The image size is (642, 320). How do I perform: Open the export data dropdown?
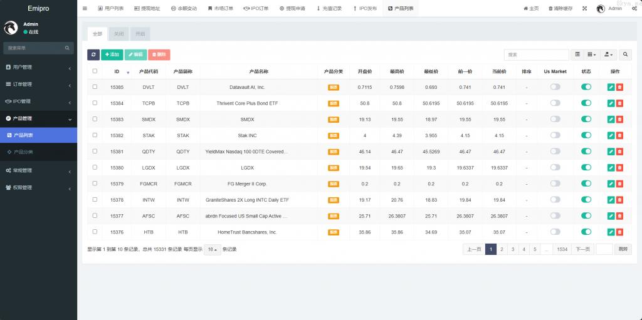coord(609,55)
